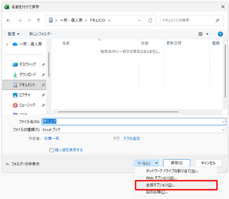Open the ツール(L) dropdown button
Viewport: 229px width, 199px height.
[146, 163]
